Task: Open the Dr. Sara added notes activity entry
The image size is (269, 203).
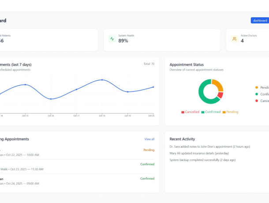Action: (x=210, y=147)
